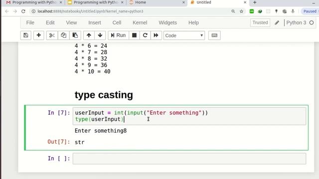This screenshot has height=179, width=319.
Task: Copy selected cells icon
Action: point(63,35)
